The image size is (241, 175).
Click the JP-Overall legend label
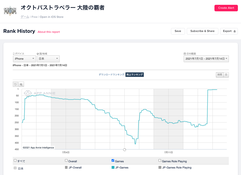(75, 167)
